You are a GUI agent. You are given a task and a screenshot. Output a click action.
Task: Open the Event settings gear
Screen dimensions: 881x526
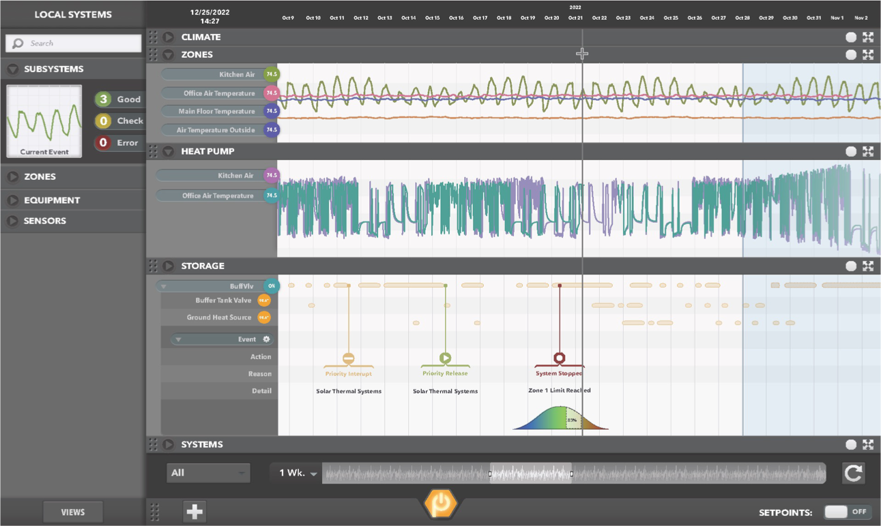[267, 339]
